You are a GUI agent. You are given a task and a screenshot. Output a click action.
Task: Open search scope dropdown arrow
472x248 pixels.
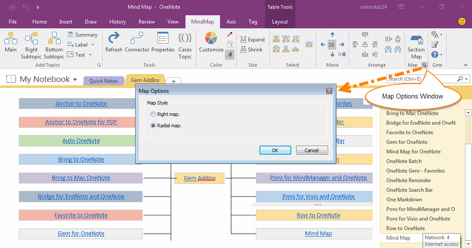click(x=467, y=79)
